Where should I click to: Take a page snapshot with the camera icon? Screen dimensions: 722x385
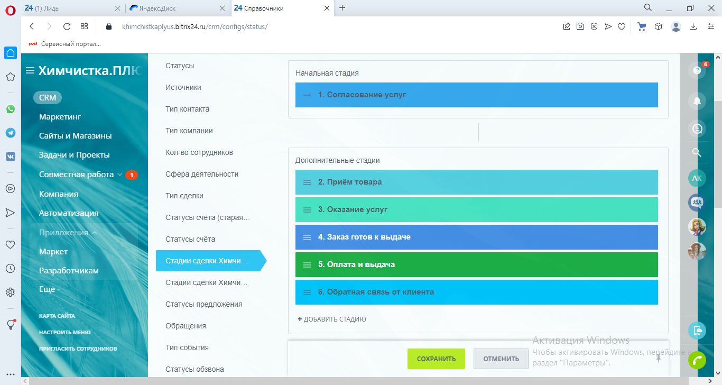(x=580, y=26)
